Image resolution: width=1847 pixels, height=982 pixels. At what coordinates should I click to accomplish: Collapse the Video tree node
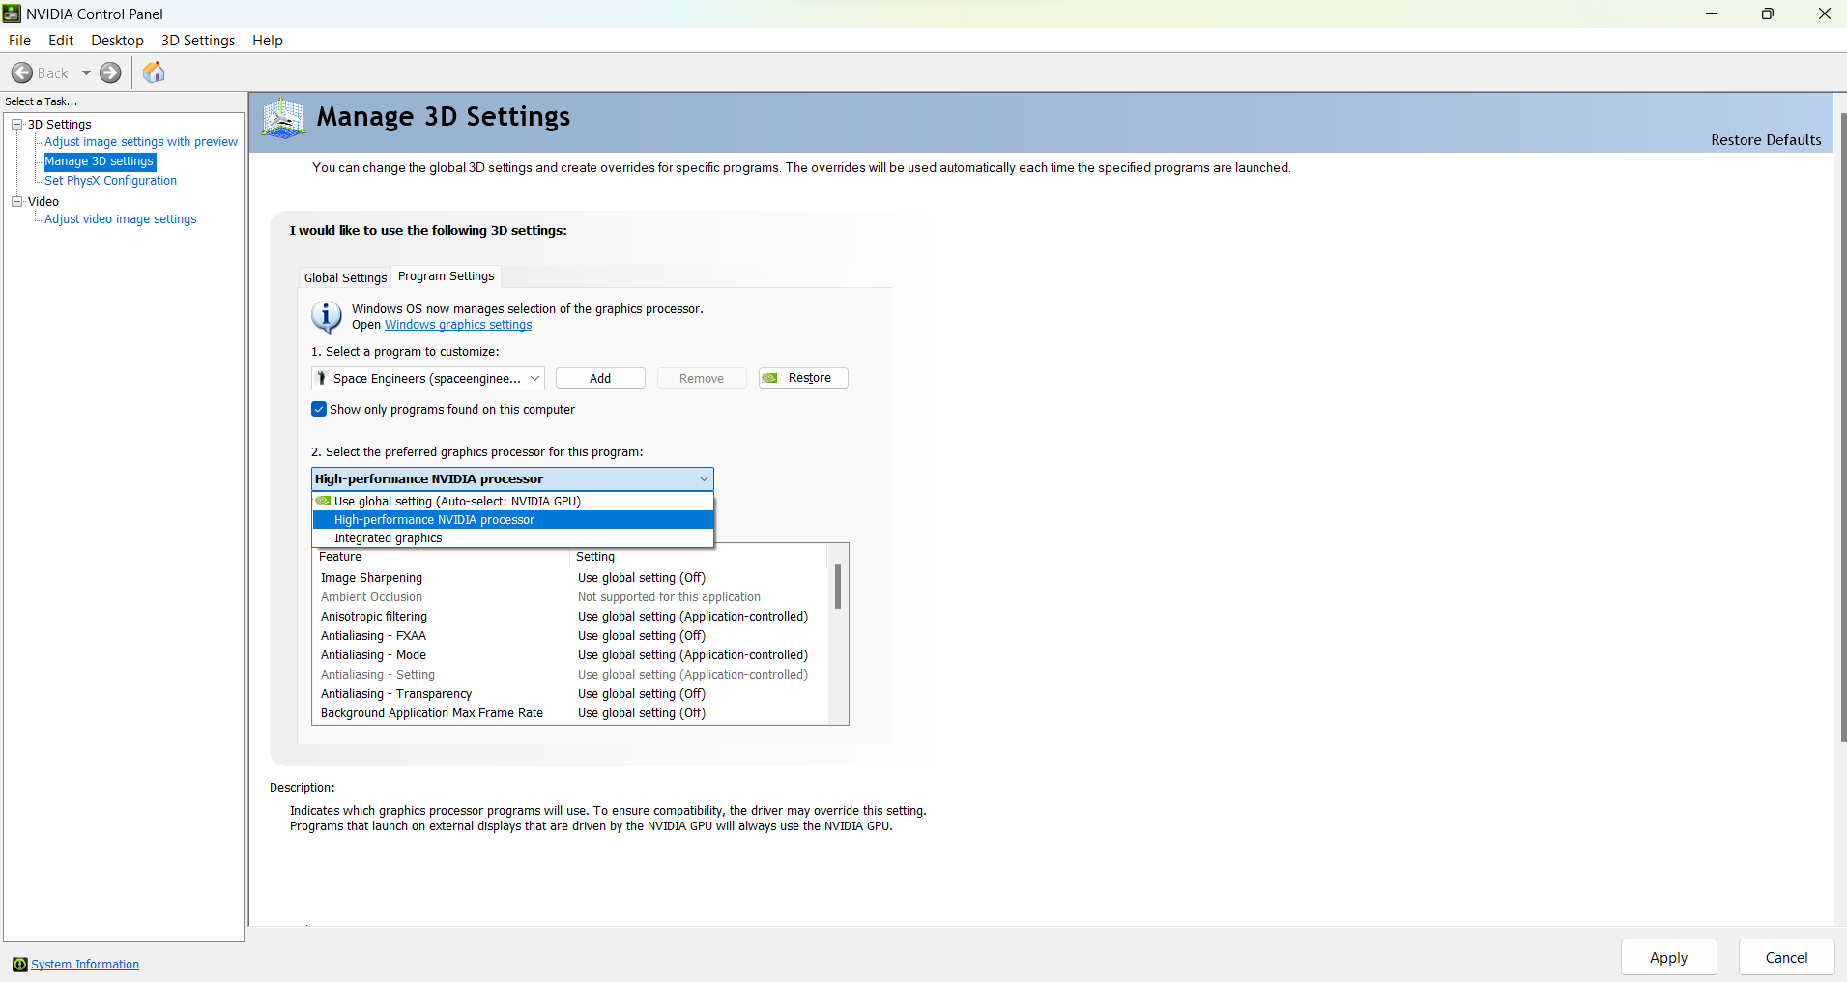tap(16, 202)
